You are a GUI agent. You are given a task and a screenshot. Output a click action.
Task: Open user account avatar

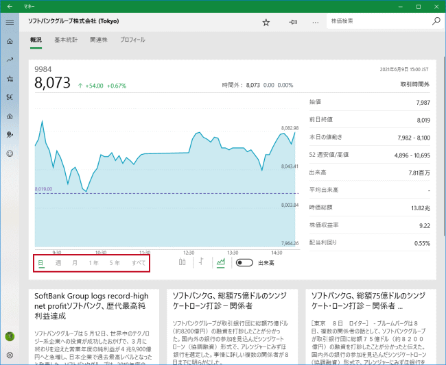click(x=10, y=336)
